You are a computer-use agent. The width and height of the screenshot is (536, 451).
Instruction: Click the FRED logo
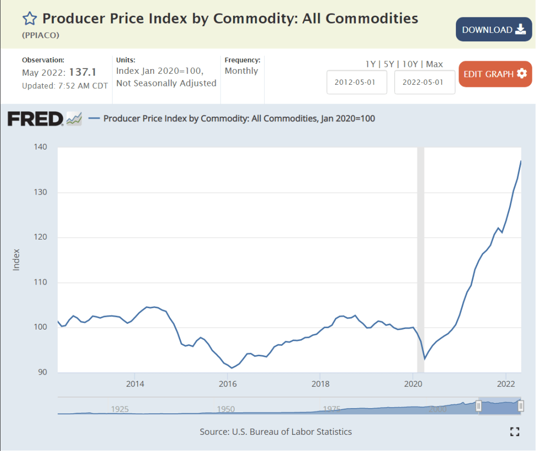click(36, 119)
